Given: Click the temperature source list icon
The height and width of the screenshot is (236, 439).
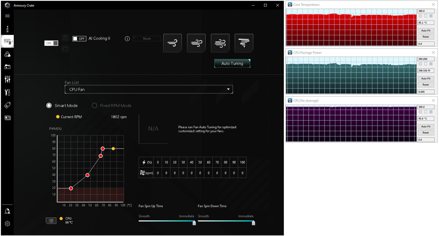Looking at the screenshot, I should [x=51, y=221].
